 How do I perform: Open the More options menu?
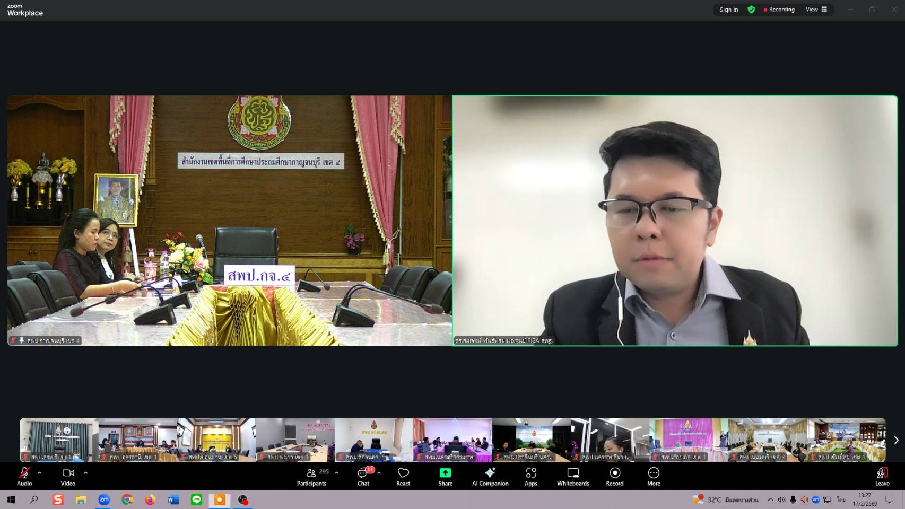[654, 476]
